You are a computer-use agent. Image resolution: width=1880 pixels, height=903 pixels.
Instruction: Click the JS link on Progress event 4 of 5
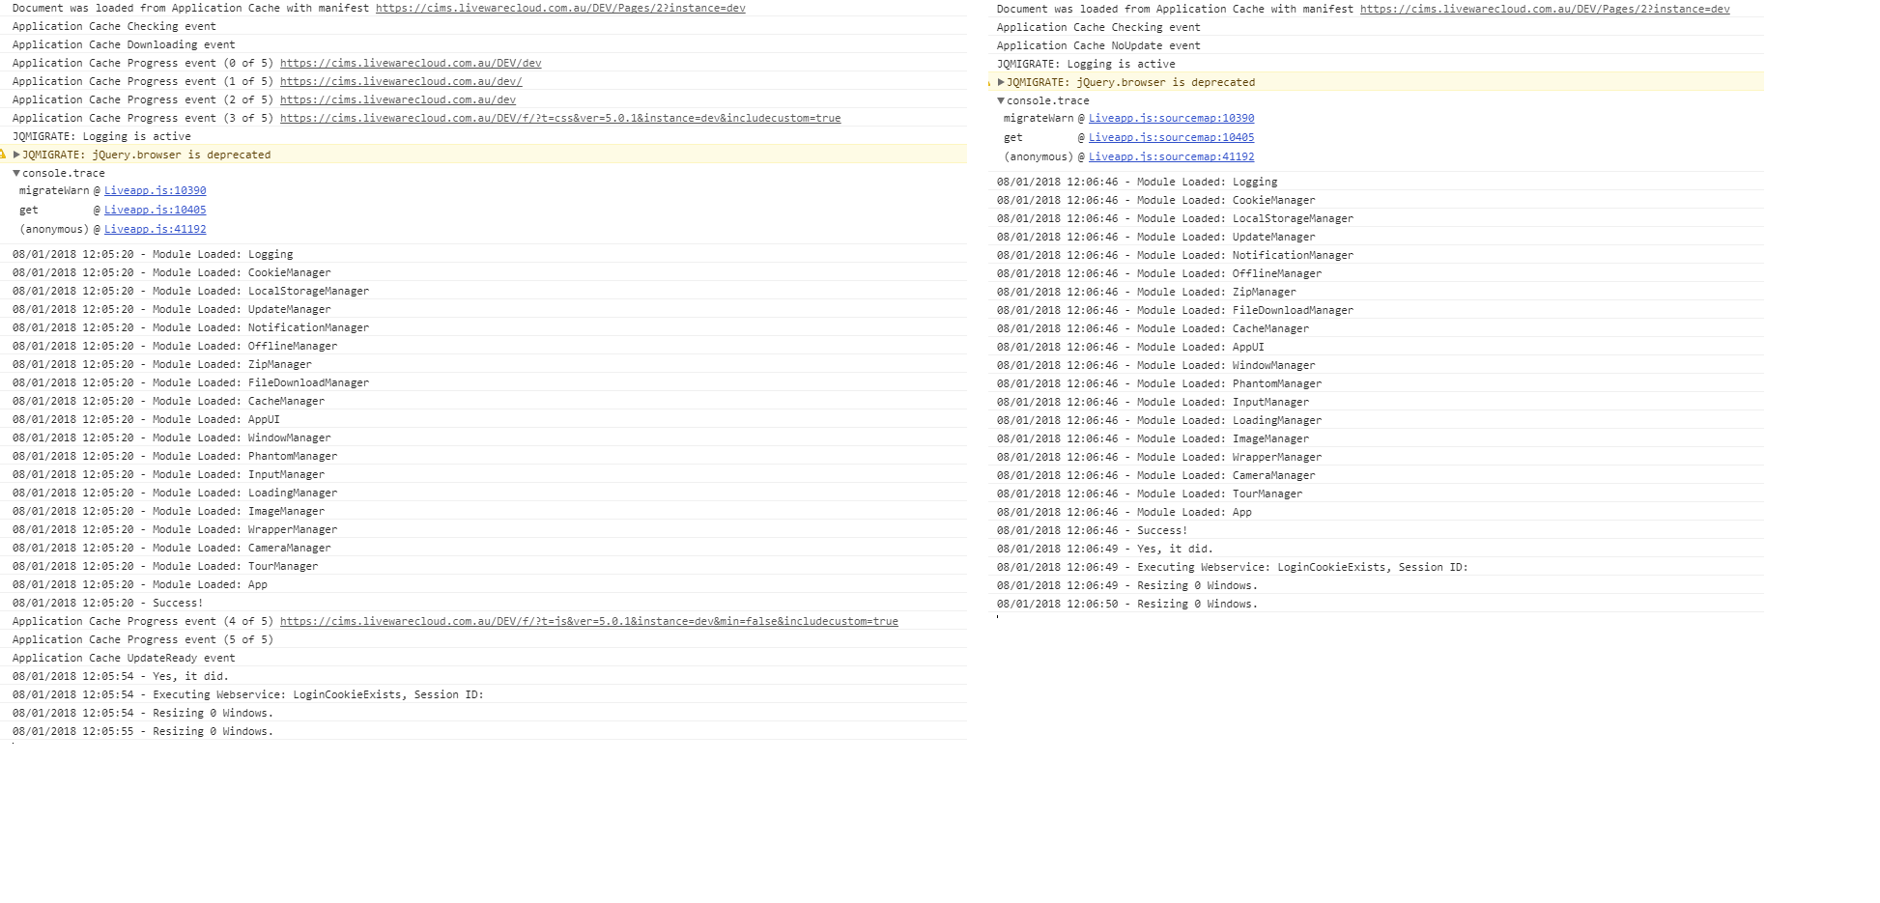click(x=589, y=621)
